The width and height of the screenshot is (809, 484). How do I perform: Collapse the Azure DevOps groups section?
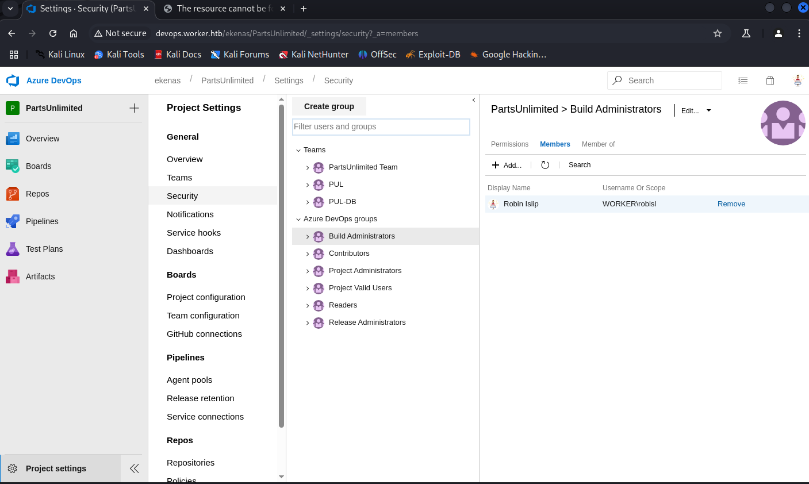(x=298, y=219)
